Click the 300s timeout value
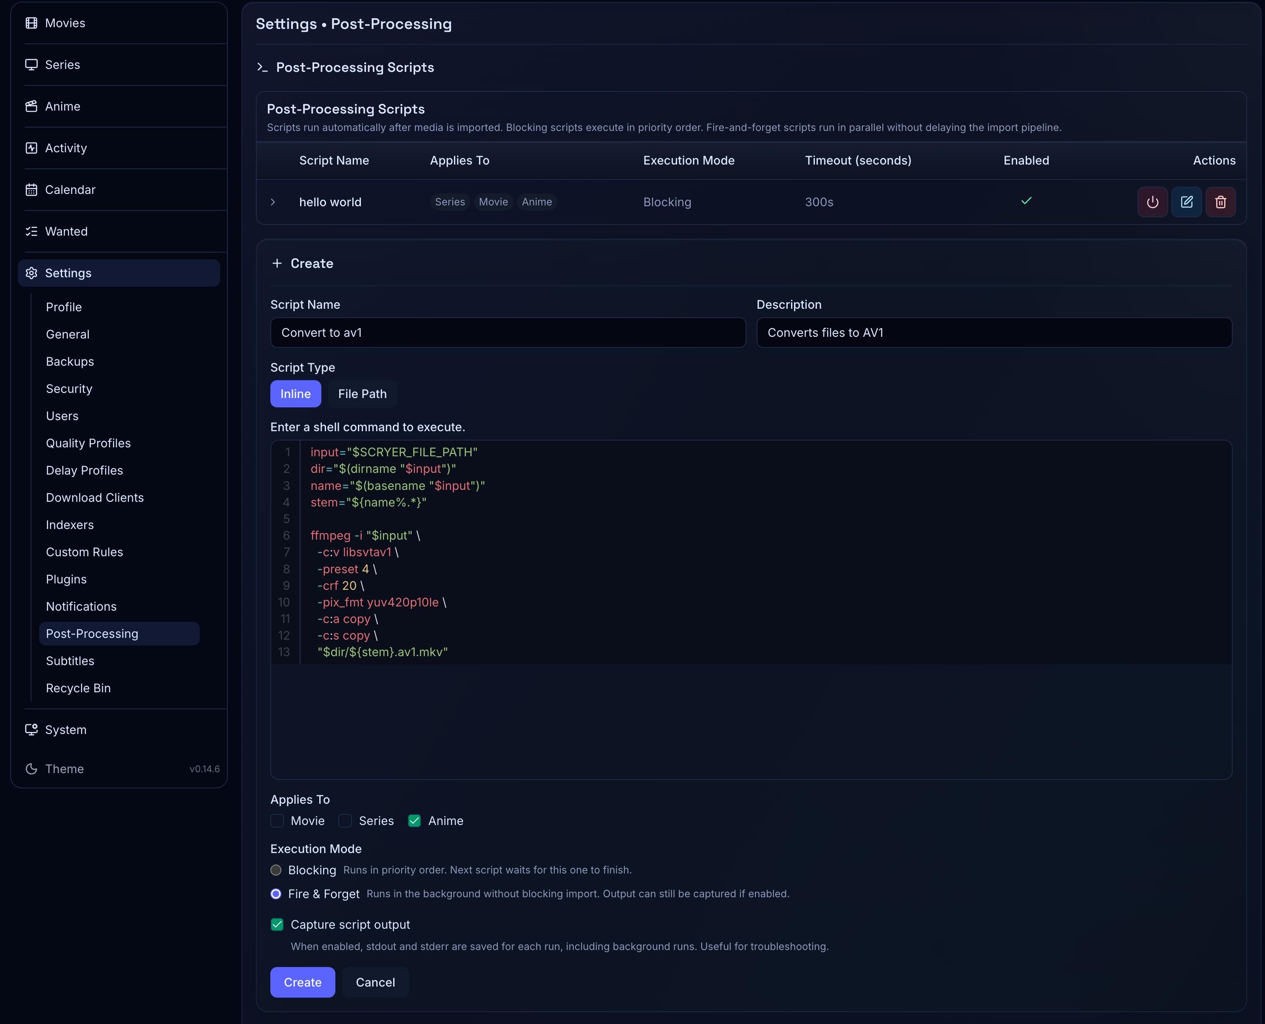This screenshot has height=1024, width=1265. click(x=820, y=202)
